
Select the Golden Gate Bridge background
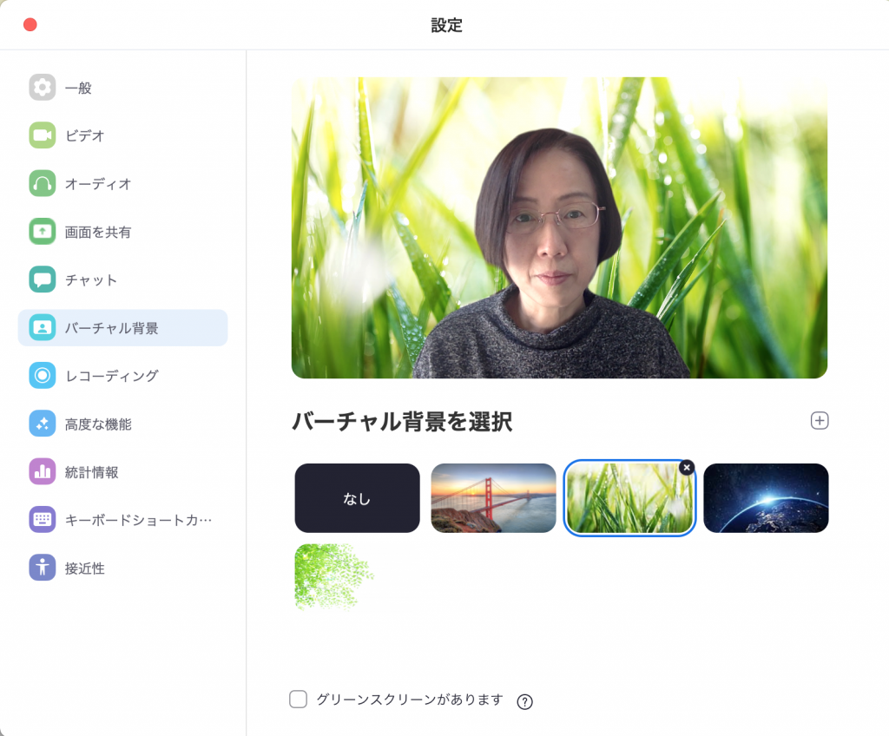493,498
